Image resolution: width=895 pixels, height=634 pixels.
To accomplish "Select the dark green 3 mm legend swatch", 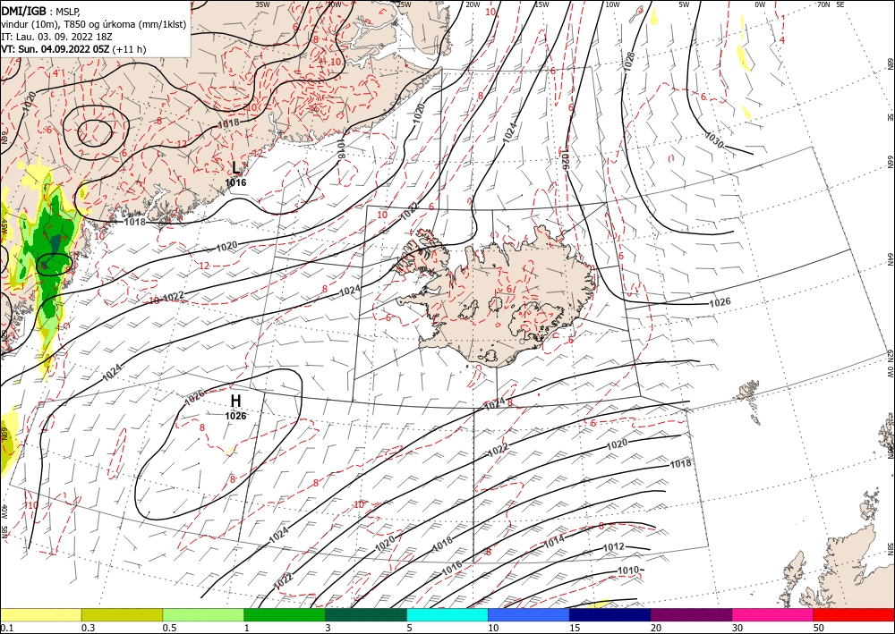I will [x=366, y=614].
